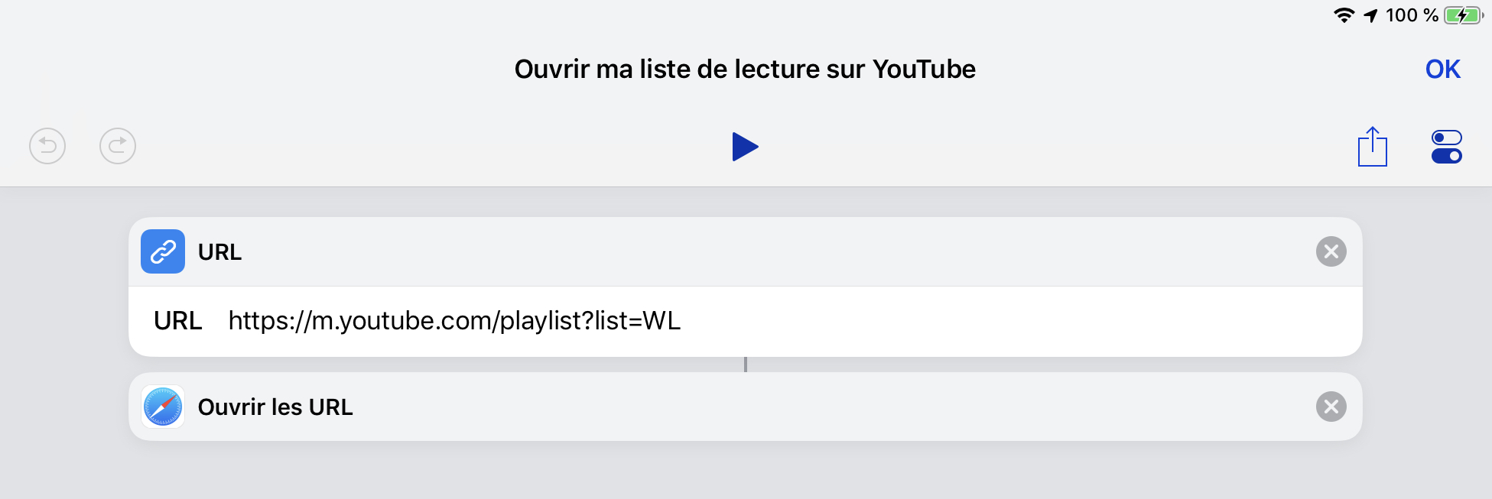Tap OK to finish editing
1492x499 pixels.
pos(1443,69)
